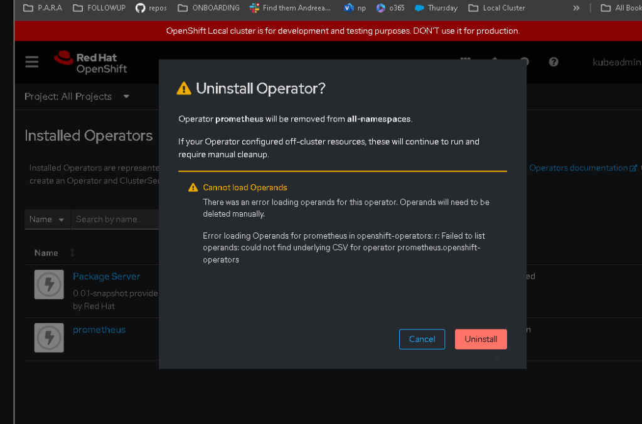Viewport: 642px width, 424px height.
Task: Click the Red Hat OpenShift logo
Action: [90, 63]
